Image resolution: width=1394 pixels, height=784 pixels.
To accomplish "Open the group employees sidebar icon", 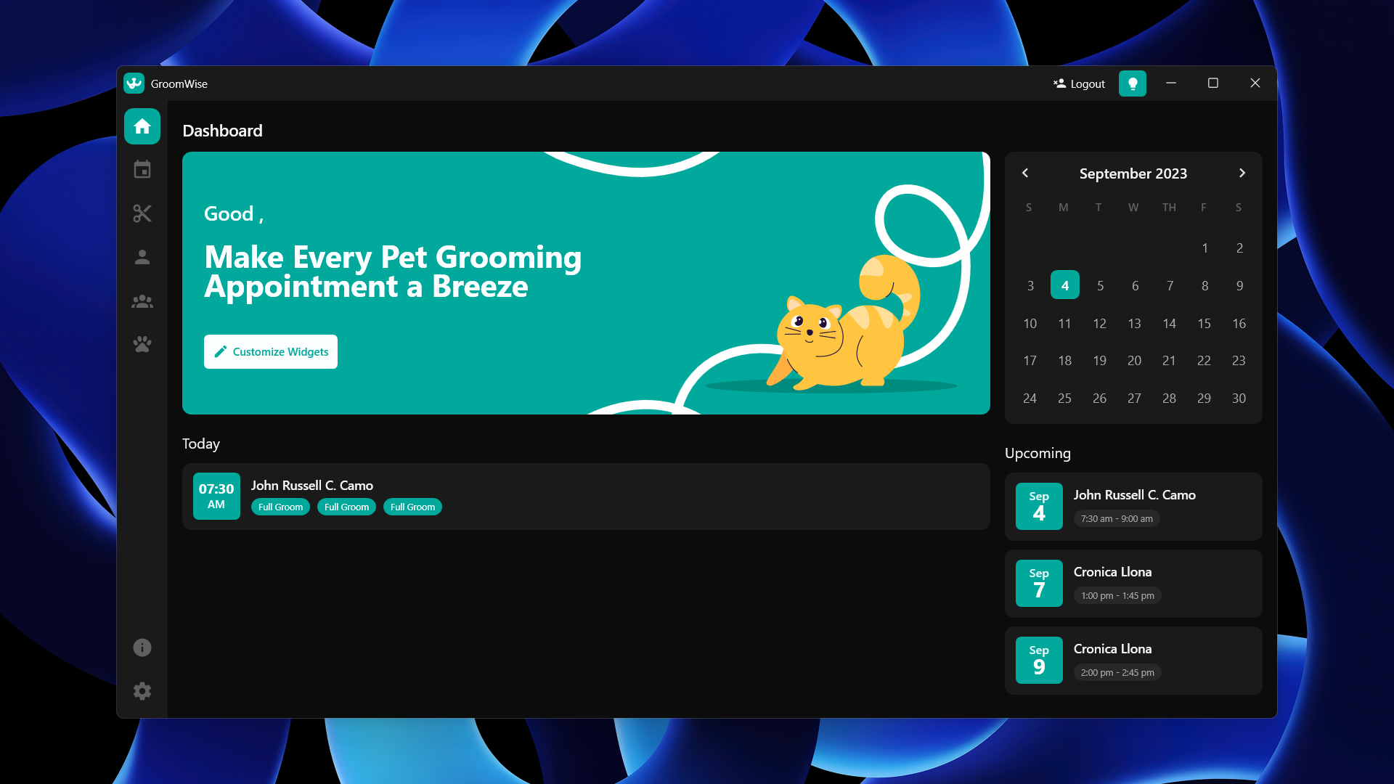I will 142,301.
